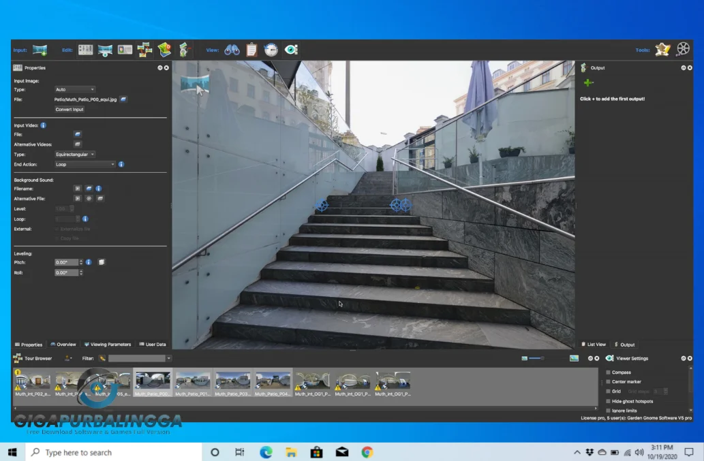Browse for the Input Image file
This screenshot has height=461, width=704.
point(123,99)
